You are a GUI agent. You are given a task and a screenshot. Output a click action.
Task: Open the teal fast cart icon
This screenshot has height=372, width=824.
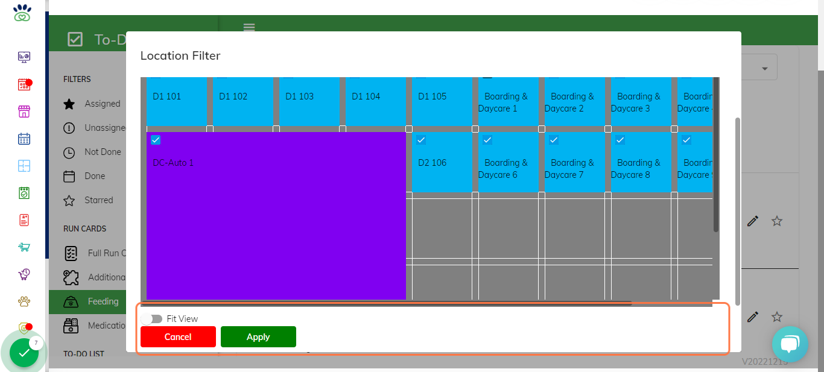24,247
